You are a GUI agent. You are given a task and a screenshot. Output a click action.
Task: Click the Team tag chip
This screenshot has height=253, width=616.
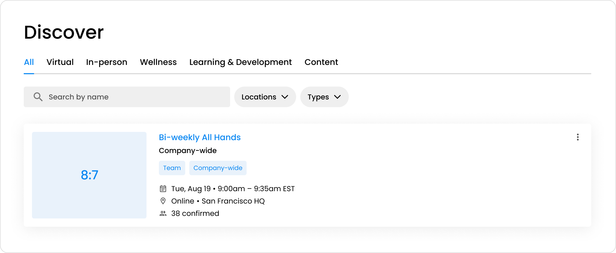tap(172, 168)
